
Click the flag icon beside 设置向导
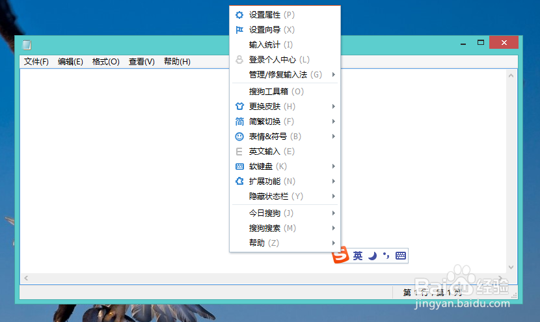[x=239, y=30]
